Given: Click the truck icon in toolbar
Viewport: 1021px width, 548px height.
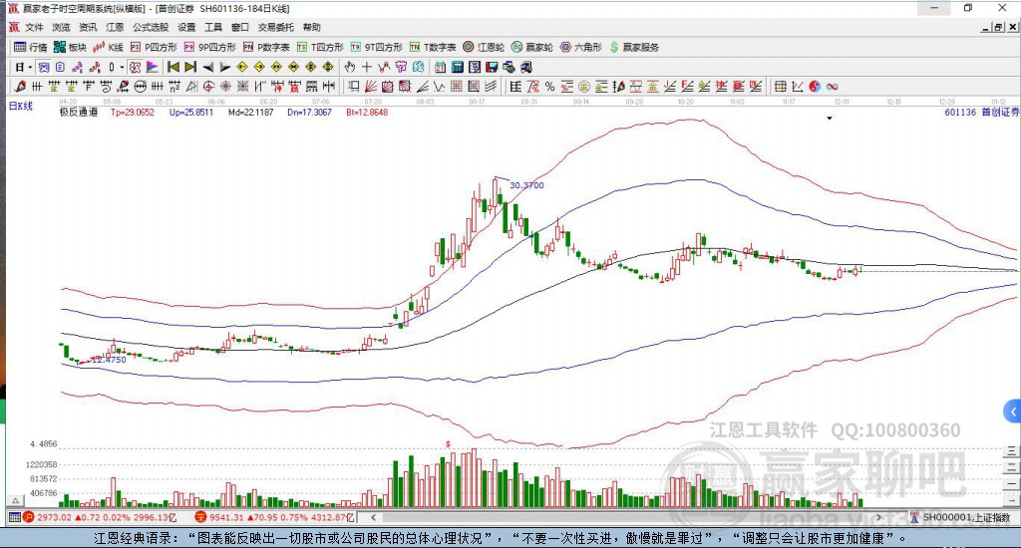Looking at the screenshot, I should 526,67.
